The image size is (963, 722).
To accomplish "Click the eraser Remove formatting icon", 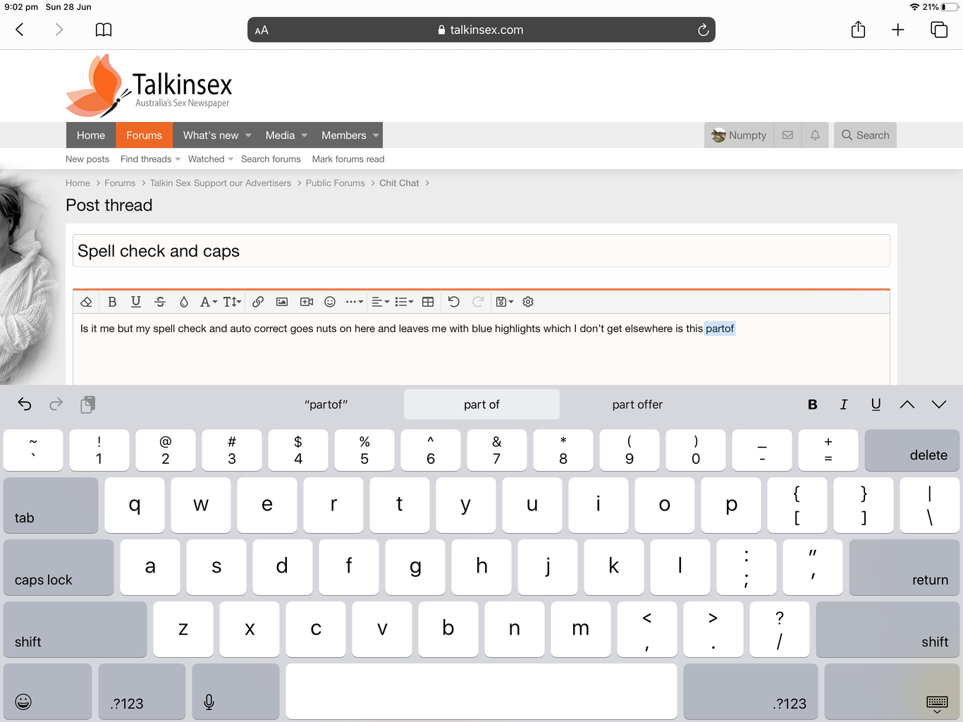I will point(86,302).
